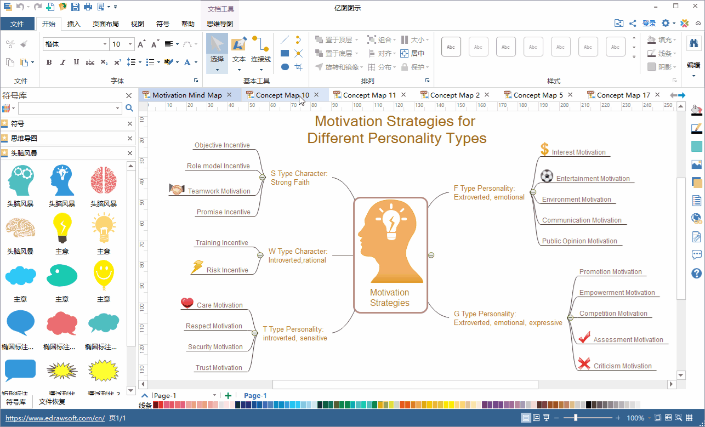Collapse the S Type Character branch

(262, 177)
